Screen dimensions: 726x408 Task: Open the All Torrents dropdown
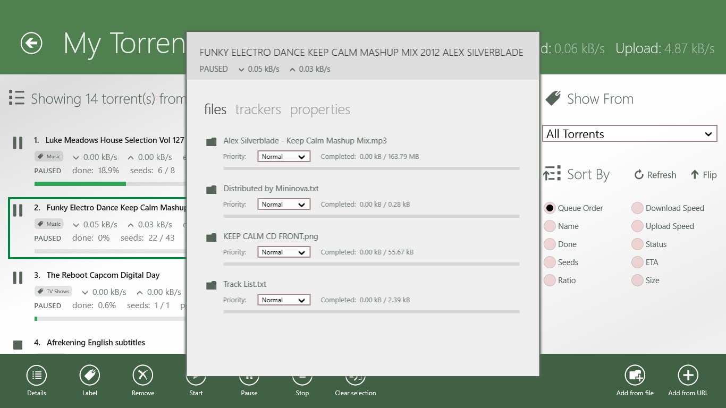[x=630, y=134]
